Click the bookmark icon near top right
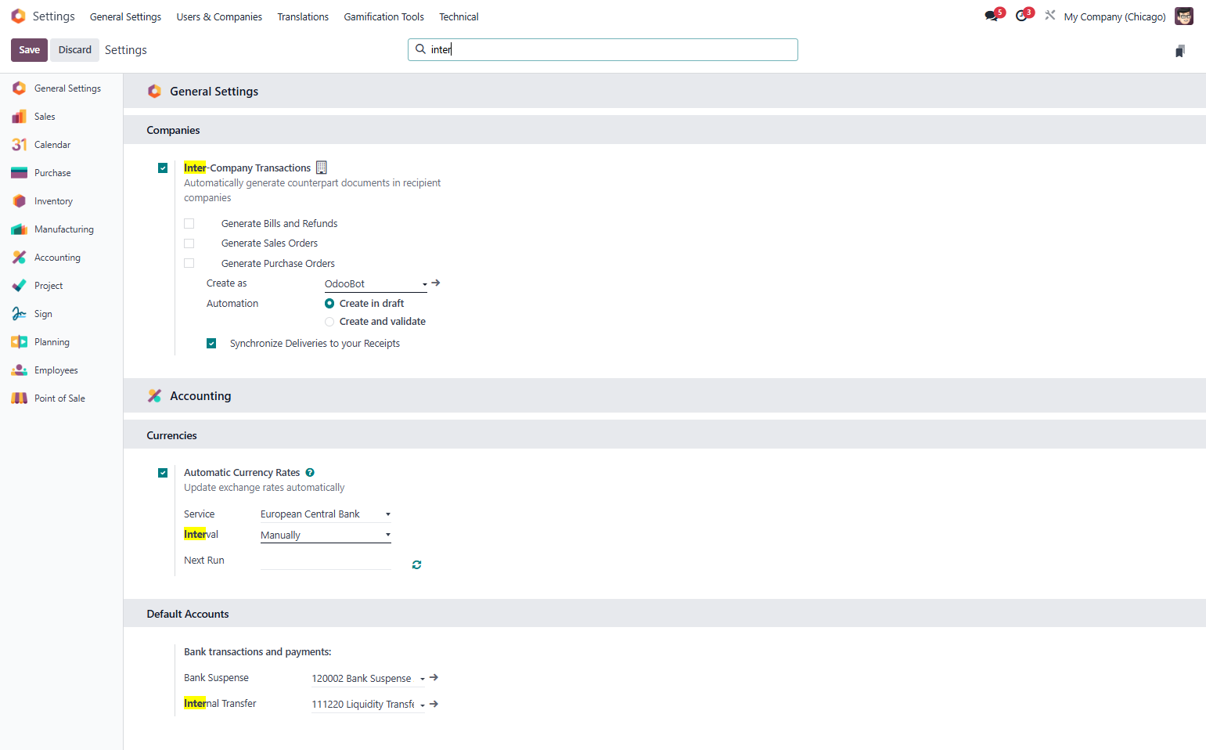The height and width of the screenshot is (750, 1206). [x=1180, y=51]
